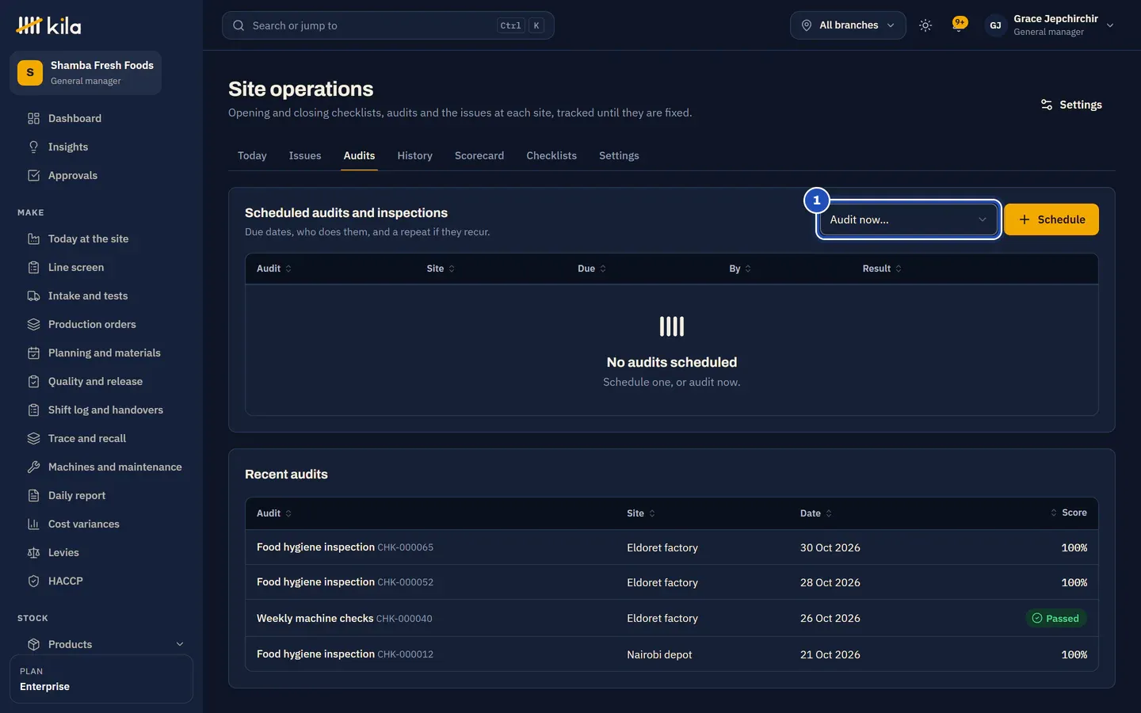Image resolution: width=1141 pixels, height=713 pixels.
Task: Open Line screen icon in sidebar
Action: click(x=33, y=268)
